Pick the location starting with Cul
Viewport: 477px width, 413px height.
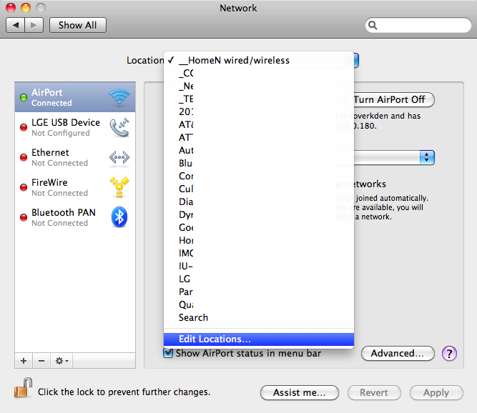[259, 189]
